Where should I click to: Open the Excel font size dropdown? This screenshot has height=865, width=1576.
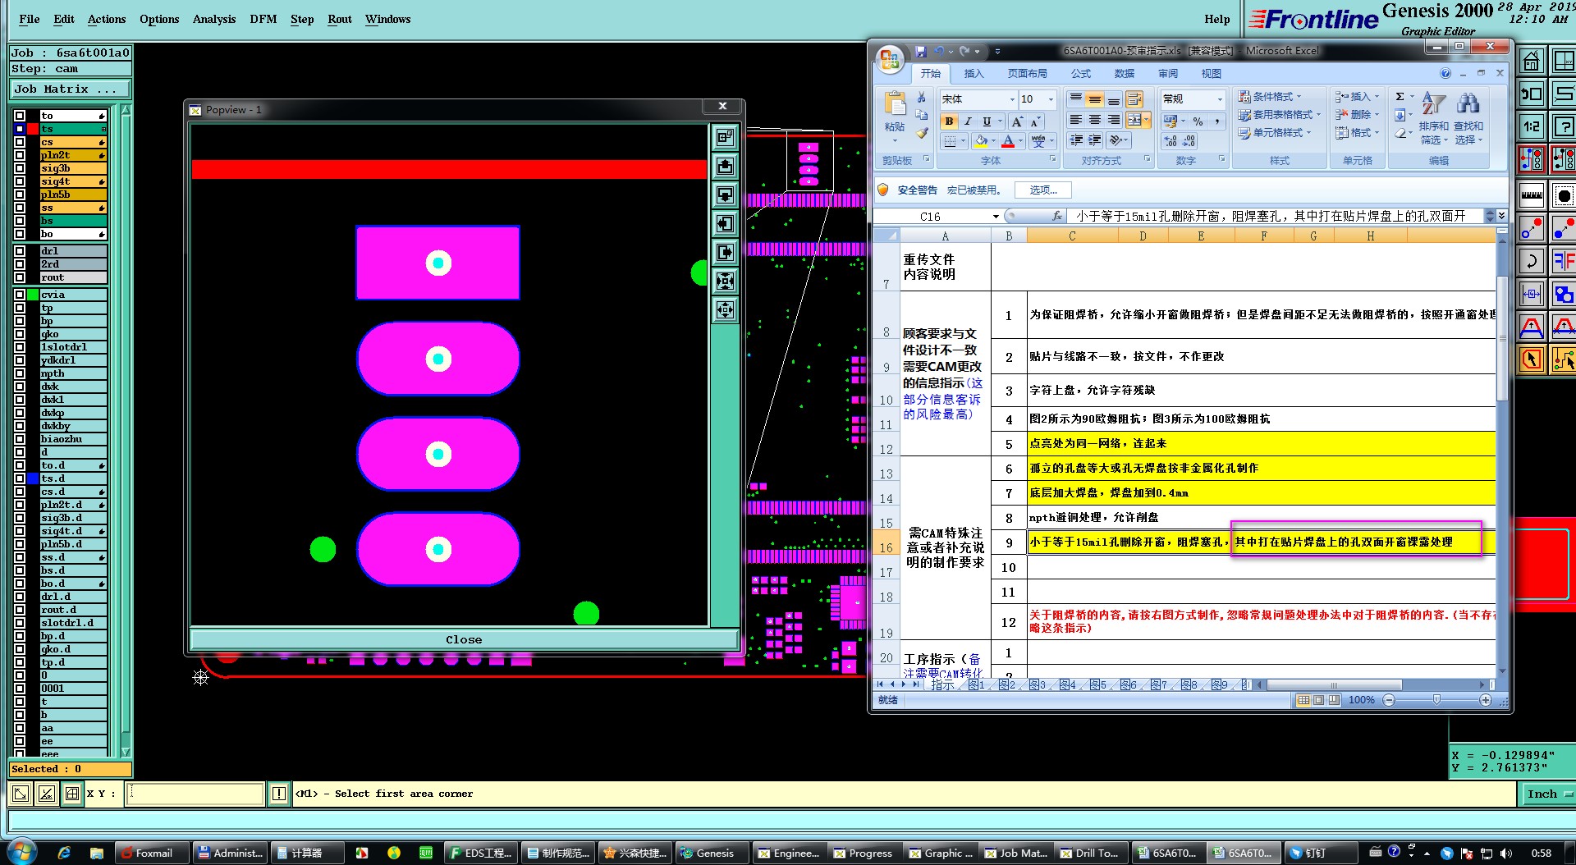[x=1051, y=99]
